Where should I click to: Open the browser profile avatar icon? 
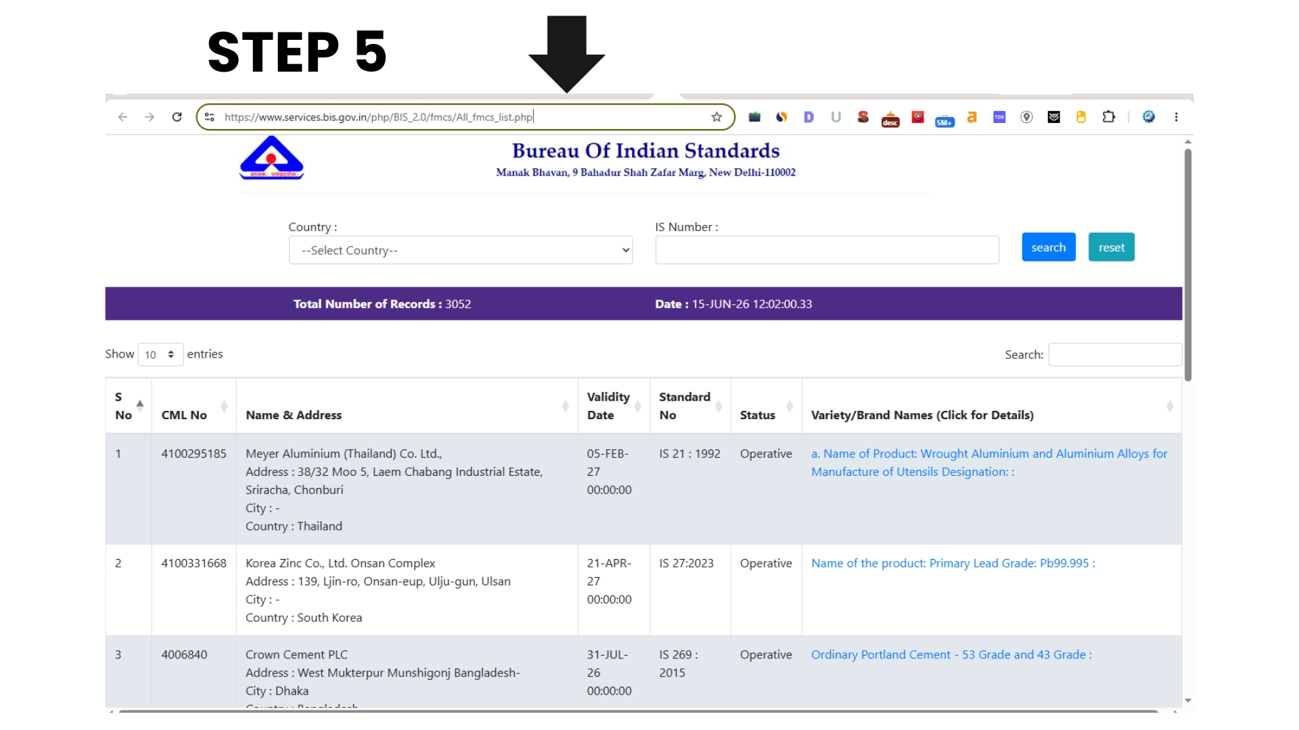pos(1149,117)
